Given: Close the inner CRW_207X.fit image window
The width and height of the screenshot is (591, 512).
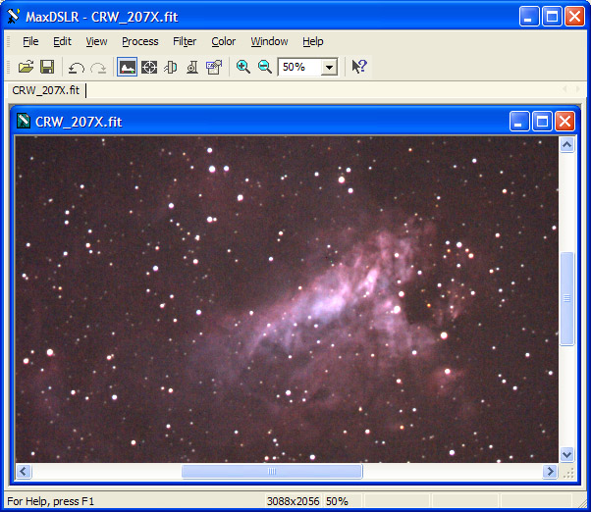Looking at the screenshot, I should (x=565, y=122).
